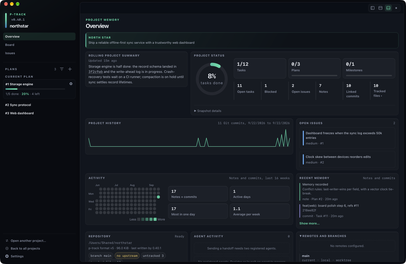Screen dimensions: 406x264
Task: Expand the Snapshot details disclosure
Action: point(208,111)
